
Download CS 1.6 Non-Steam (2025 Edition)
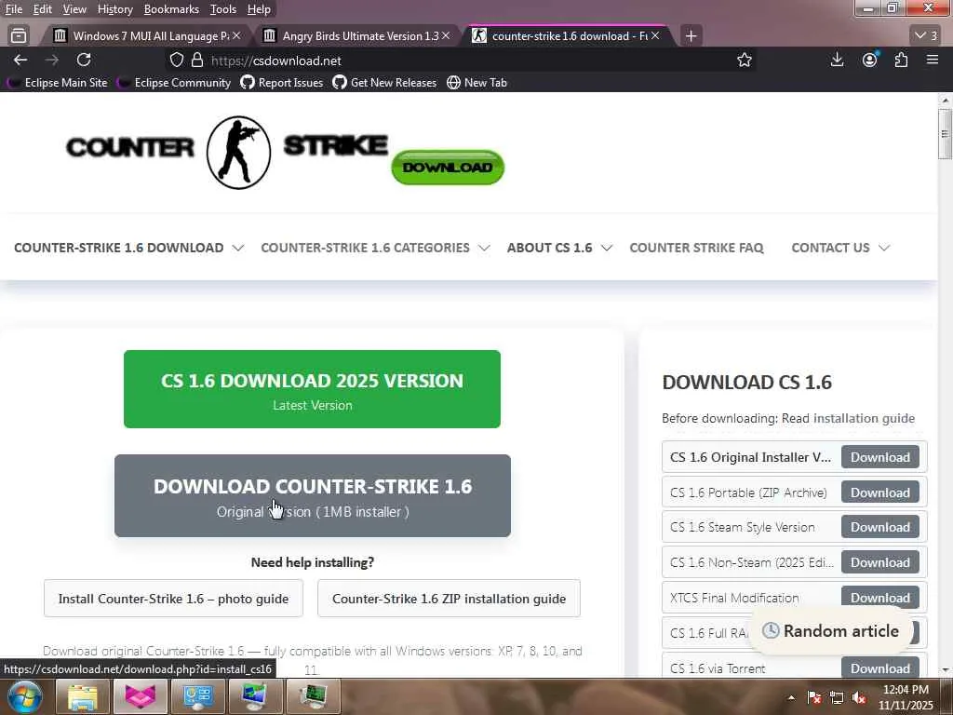click(x=879, y=562)
